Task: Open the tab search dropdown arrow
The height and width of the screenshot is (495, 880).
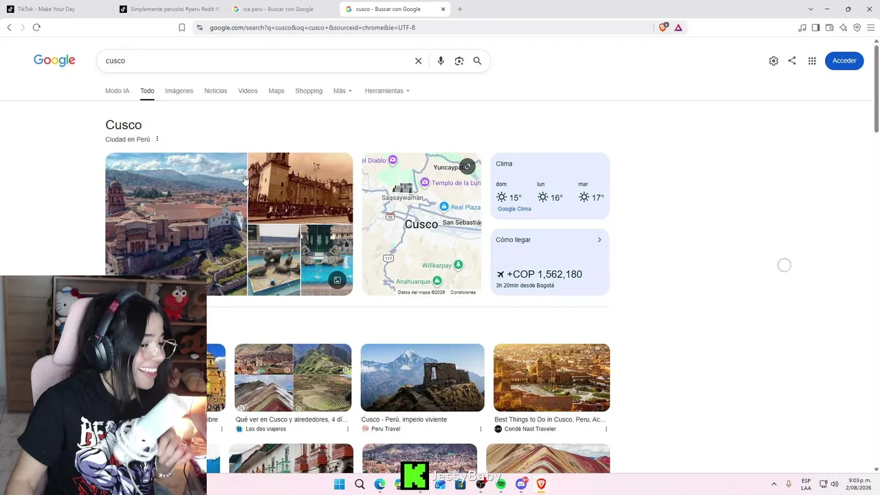Action: click(x=811, y=9)
